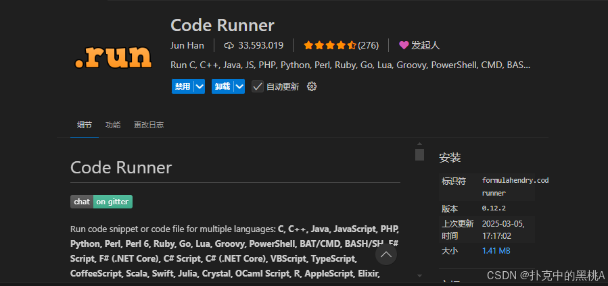Viewport: 608px width, 286px height.
Task: Open the dropdown arrow beside 卸载
Action: tap(239, 86)
